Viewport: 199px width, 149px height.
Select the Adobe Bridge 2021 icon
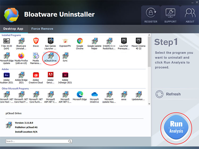21,75
